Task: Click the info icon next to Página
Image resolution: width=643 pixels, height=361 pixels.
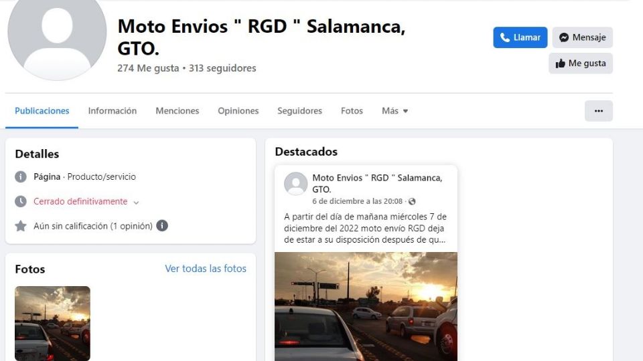Action: (x=21, y=176)
